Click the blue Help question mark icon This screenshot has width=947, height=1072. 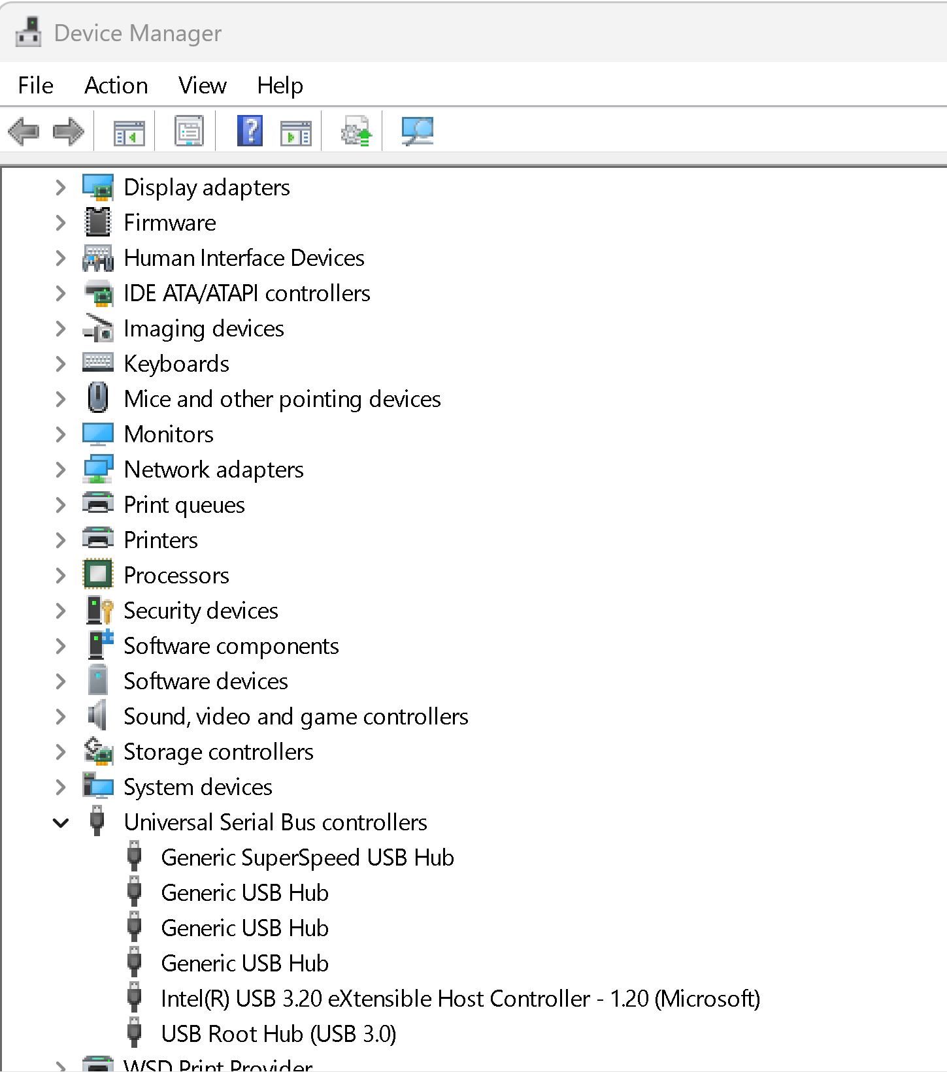(250, 131)
